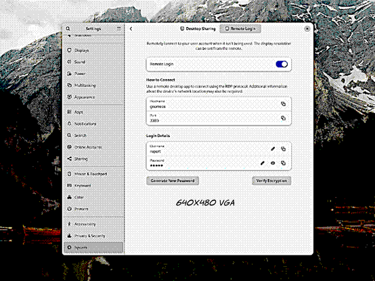The height and width of the screenshot is (281, 375).
Task: Copy the Hostname value gnomeos
Action: (283, 104)
